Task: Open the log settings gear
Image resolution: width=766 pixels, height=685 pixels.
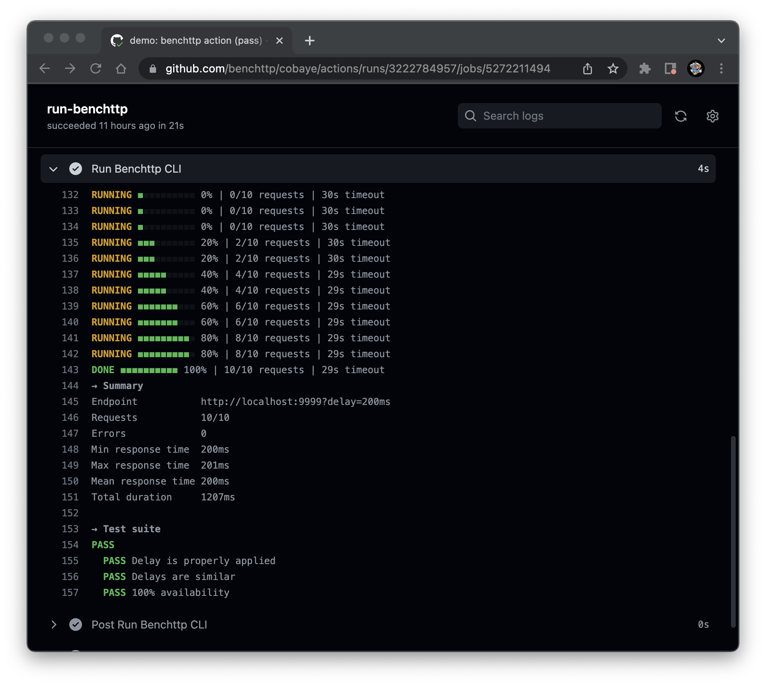Action: [x=712, y=116]
